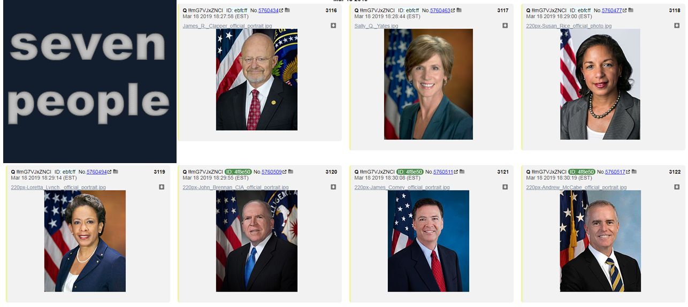Open the Sally_Q._Yates.jpg file link
Viewport: 688px width, 307px height.
coord(376,26)
